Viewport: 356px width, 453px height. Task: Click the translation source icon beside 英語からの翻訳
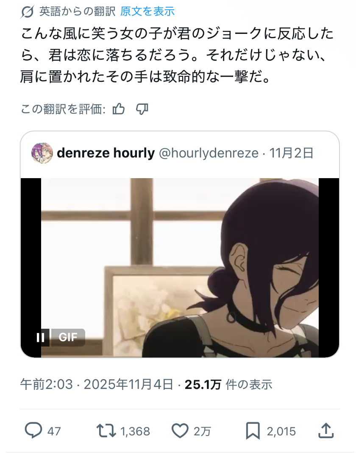[x=28, y=12]
